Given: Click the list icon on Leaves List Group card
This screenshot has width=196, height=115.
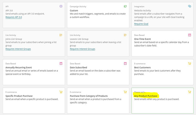Looking at the screenshot, I should (125, 35).
